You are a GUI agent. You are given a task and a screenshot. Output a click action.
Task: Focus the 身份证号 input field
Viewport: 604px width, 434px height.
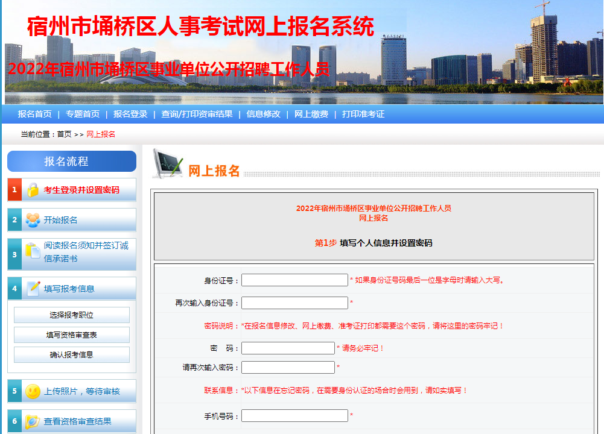tap(294, 280)
